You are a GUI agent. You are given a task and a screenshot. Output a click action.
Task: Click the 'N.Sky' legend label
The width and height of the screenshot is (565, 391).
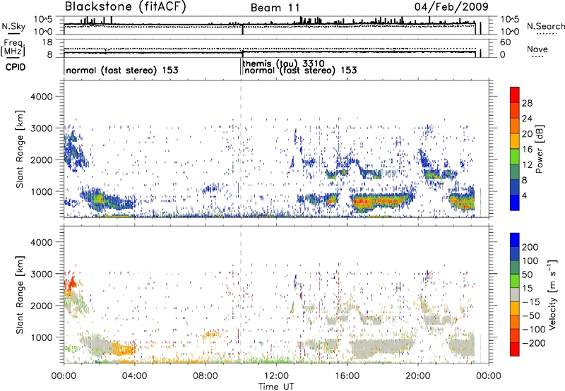coord(13,26)
